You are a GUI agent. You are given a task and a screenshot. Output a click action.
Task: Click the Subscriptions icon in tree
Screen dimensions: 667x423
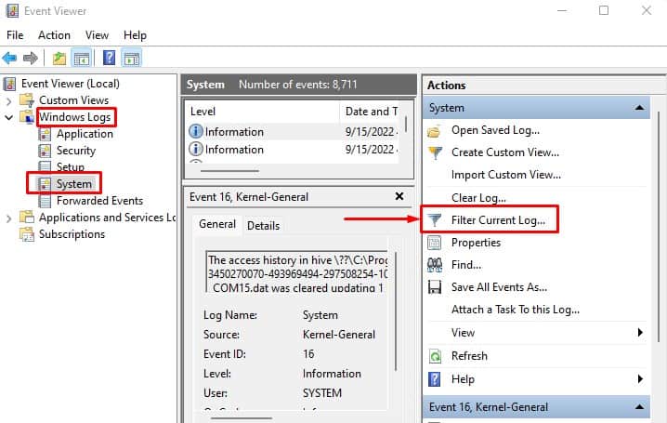tap(27, 234)
